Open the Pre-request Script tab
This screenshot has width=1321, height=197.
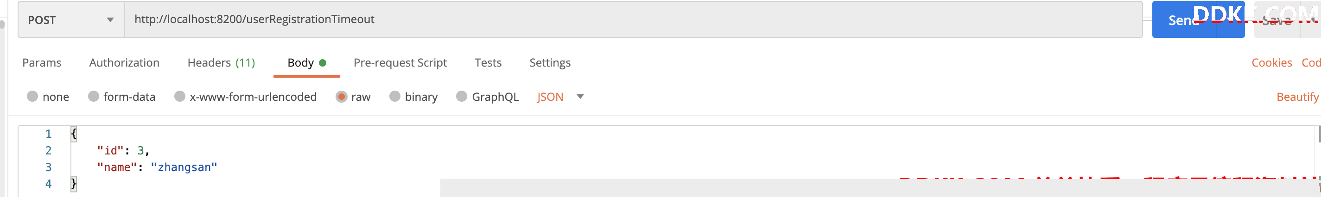(x=400, y=62)
